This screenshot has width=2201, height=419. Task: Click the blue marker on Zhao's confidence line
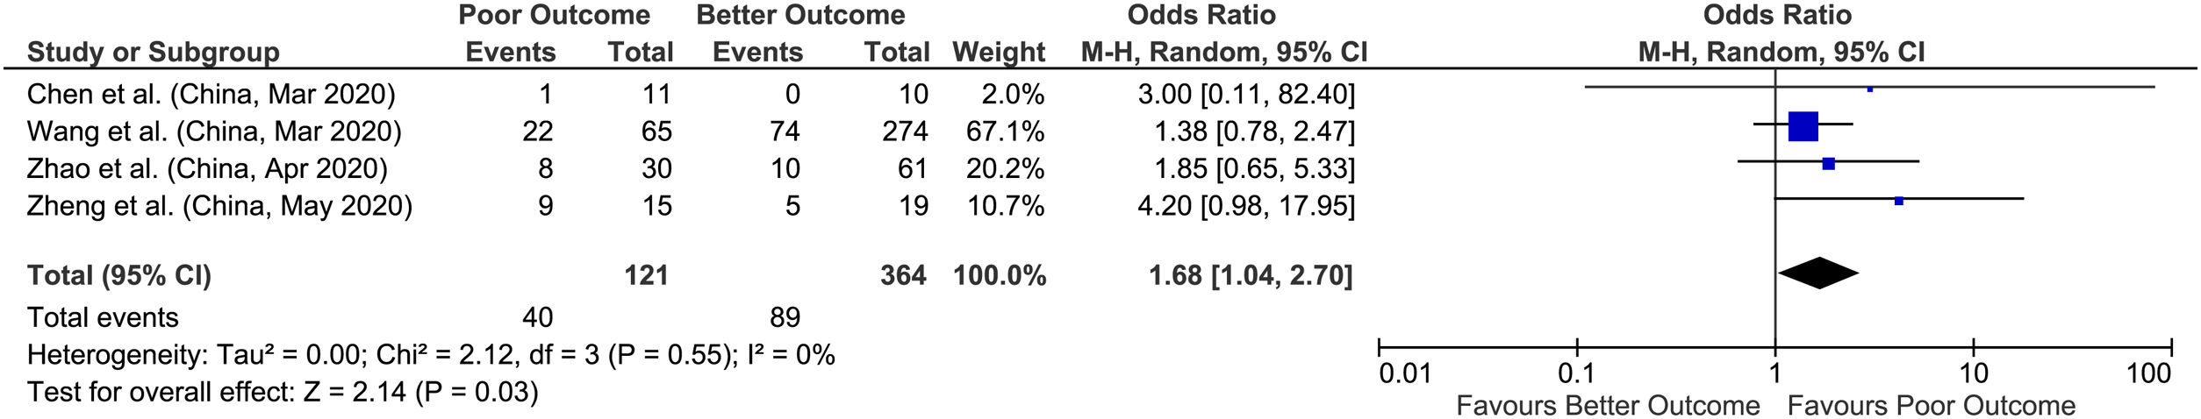pos(1828,164)
